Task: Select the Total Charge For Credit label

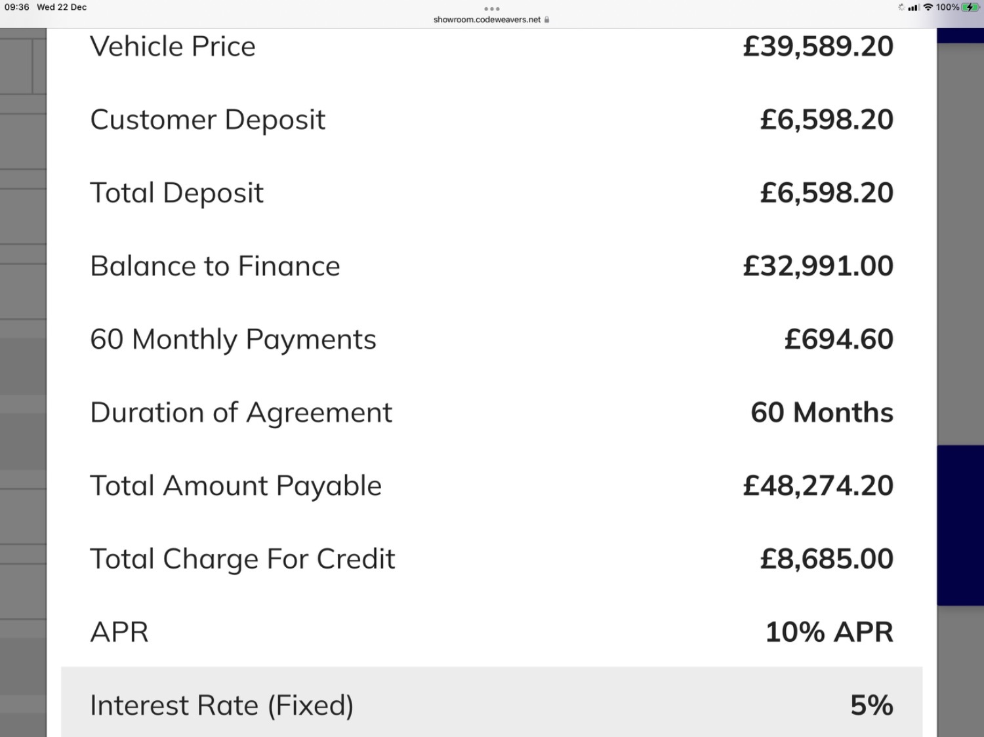Action: click(243, 559)
